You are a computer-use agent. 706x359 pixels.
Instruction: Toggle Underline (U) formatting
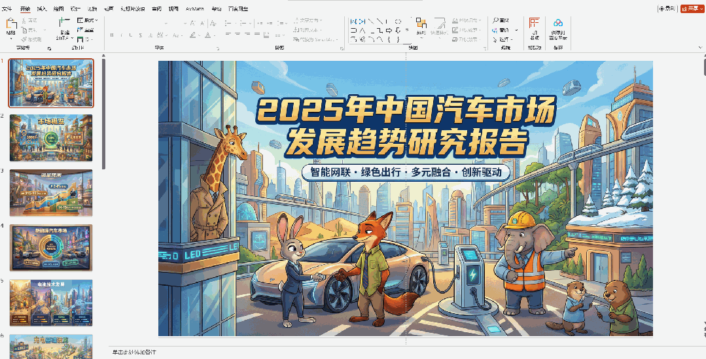click(x=131, y=35)
